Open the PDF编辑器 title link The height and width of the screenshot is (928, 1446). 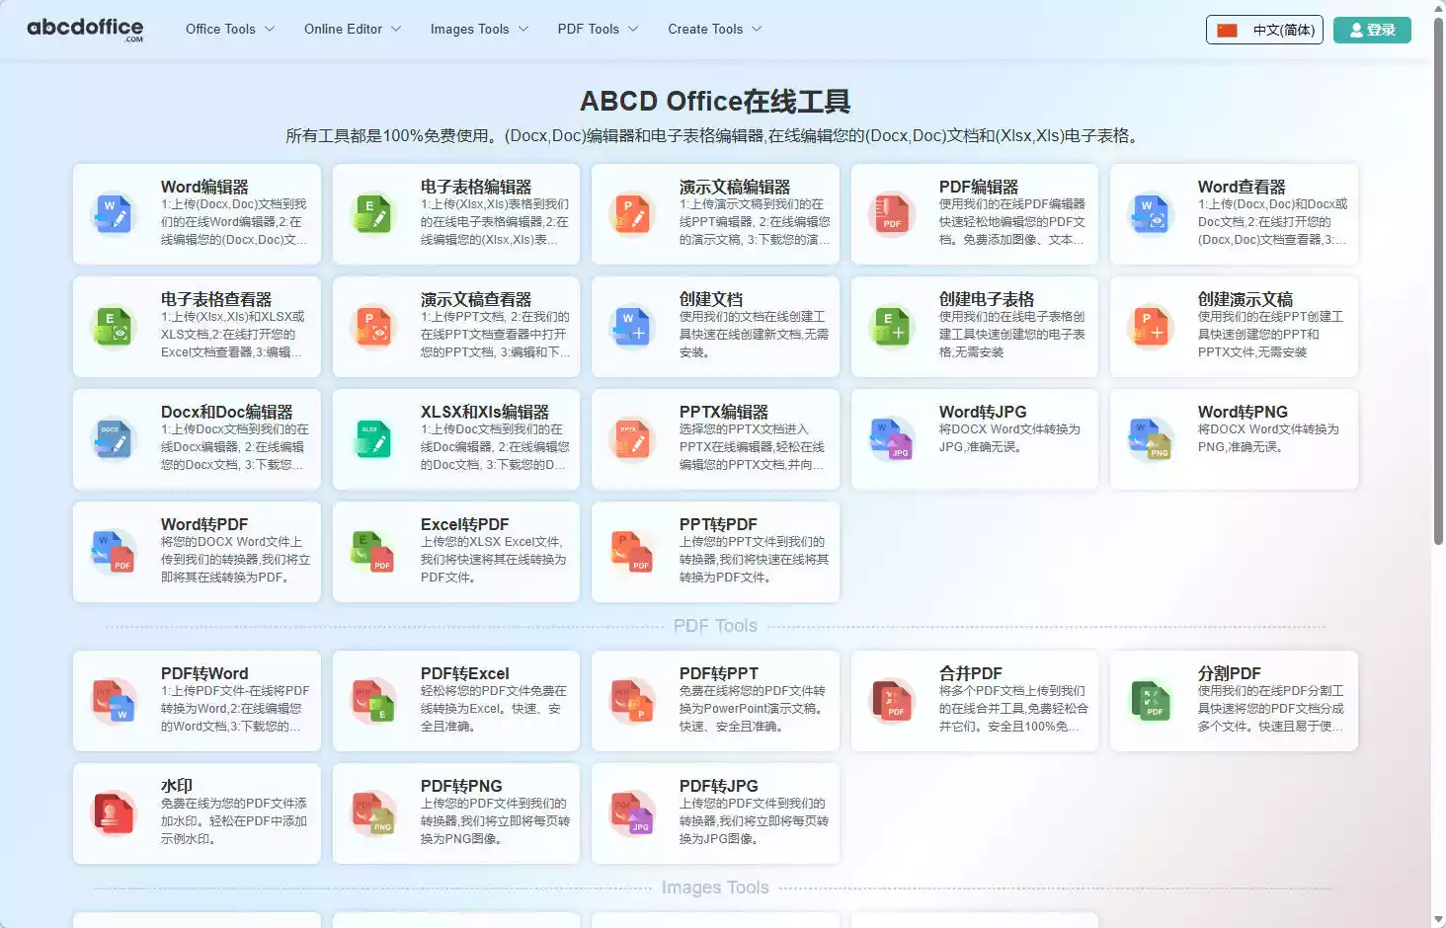[979, 187]
